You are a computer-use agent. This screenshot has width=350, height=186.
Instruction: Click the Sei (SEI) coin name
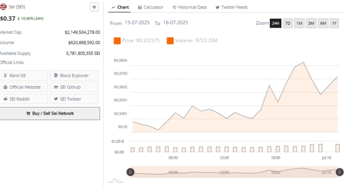point(17,7)
